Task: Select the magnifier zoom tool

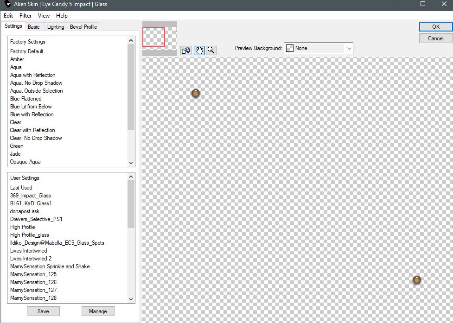Action: click(211, 51)
